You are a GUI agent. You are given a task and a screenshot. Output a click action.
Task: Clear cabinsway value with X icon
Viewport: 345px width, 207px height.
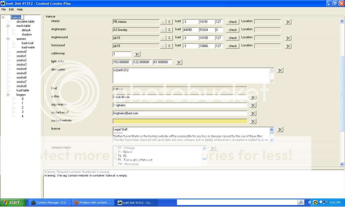click(x=137, y=54)
